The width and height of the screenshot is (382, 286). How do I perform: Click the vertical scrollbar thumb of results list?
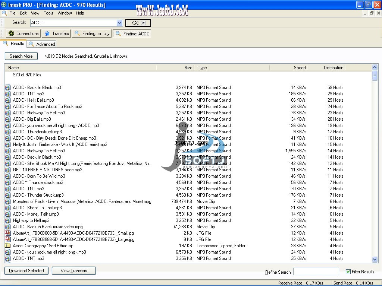pos(375,75)
